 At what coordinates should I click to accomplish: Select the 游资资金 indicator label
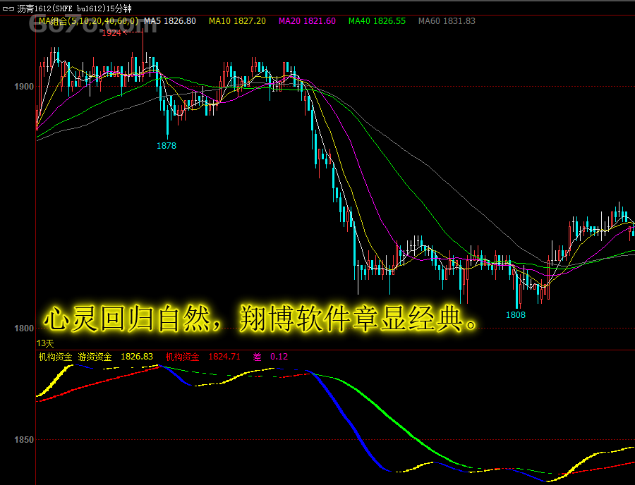95,357
